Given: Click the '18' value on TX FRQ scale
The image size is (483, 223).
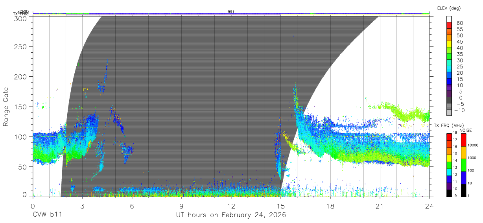Looking at the screenshot, I should (x=455, y=133).
